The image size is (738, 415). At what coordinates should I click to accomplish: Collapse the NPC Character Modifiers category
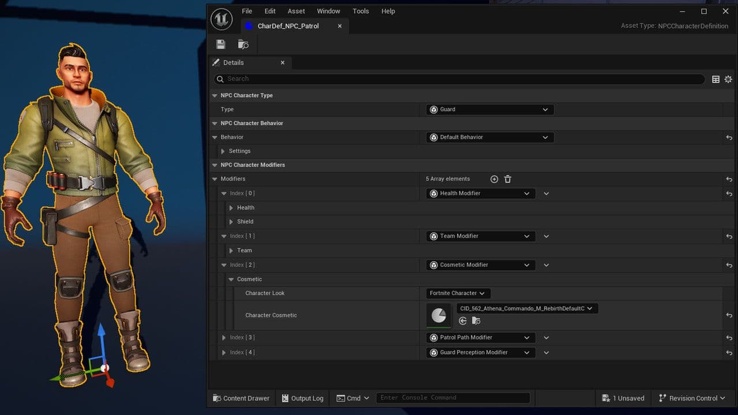point(214,165)
